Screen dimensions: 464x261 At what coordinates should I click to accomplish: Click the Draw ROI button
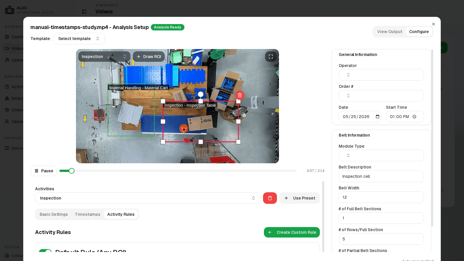(149, 57)
